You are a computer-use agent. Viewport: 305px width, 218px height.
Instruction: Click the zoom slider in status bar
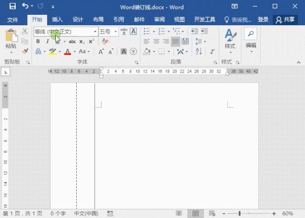[x=240, y=213]
